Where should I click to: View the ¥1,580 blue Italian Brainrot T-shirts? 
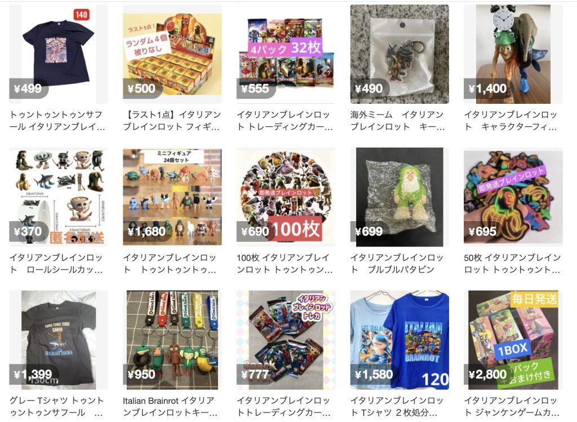pyautogui.click(x=400, y=340)
